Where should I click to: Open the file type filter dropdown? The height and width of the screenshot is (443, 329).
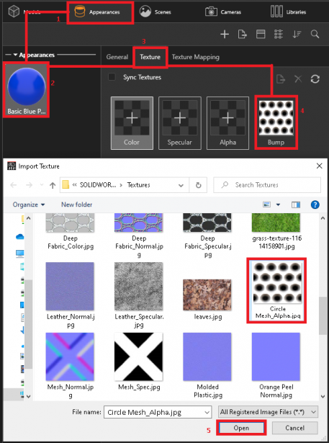pyautogui.click(x=268, y=412)
